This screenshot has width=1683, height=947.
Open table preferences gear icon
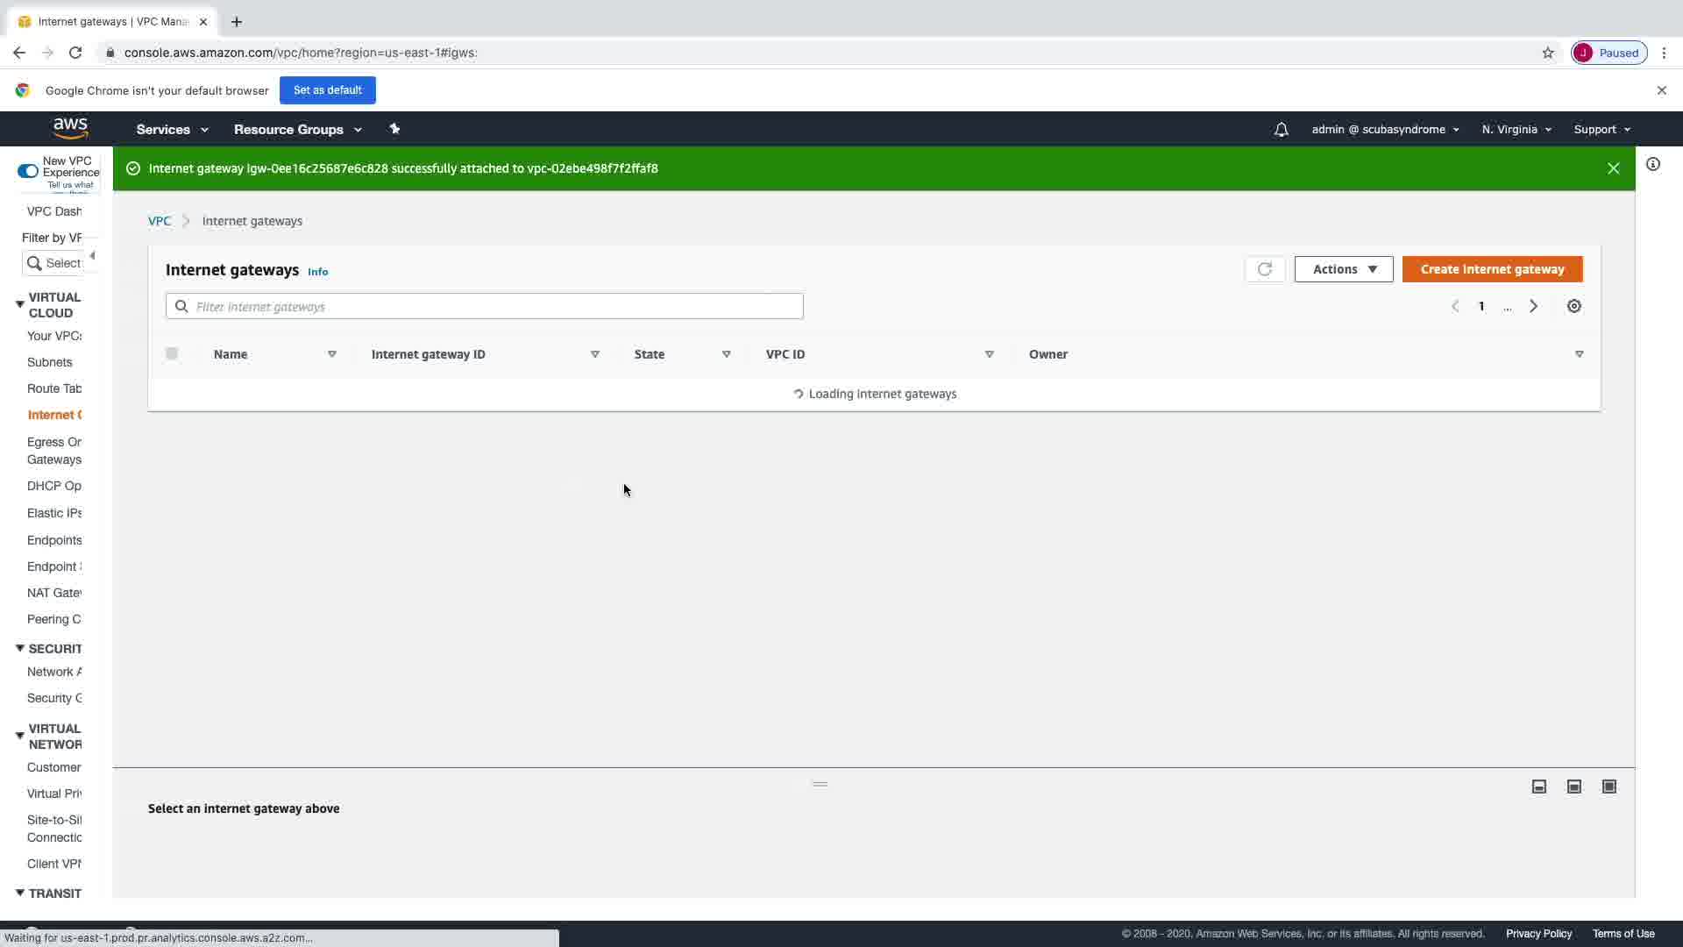pyautogui.click(x=1574, y=306)
